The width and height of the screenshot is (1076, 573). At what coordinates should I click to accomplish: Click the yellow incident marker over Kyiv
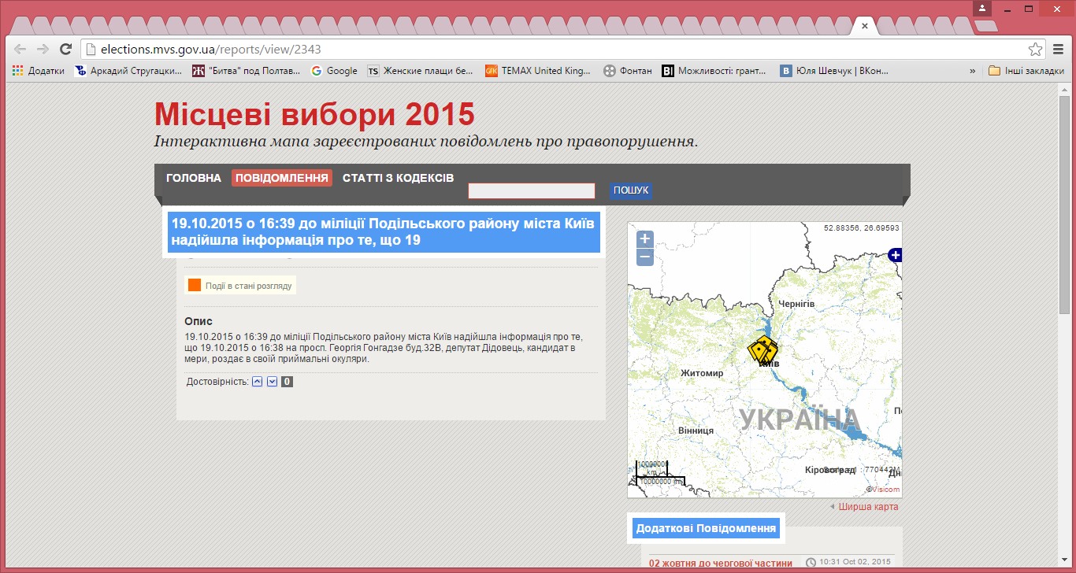(x=762, y=349)
